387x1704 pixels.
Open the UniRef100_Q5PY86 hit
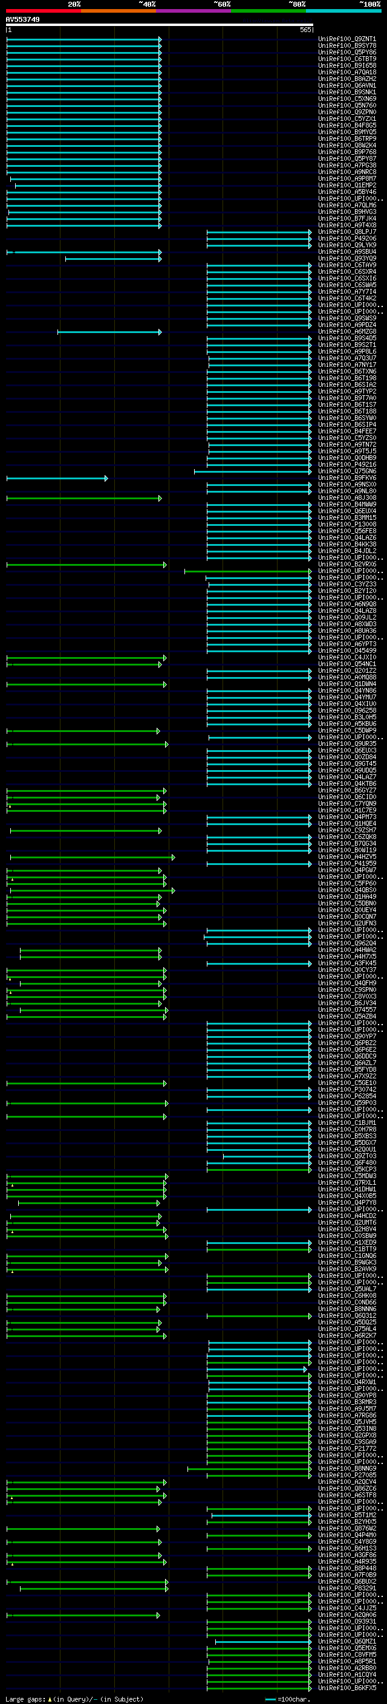(x=347, y=52)
